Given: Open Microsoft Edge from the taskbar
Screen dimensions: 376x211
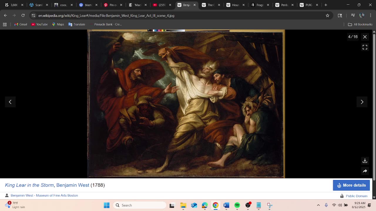Looking at the screenshot, I should tap(205, 205).
